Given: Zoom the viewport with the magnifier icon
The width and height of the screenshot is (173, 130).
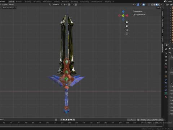Looking at the screenshot, I should click(x=127, y=22).
